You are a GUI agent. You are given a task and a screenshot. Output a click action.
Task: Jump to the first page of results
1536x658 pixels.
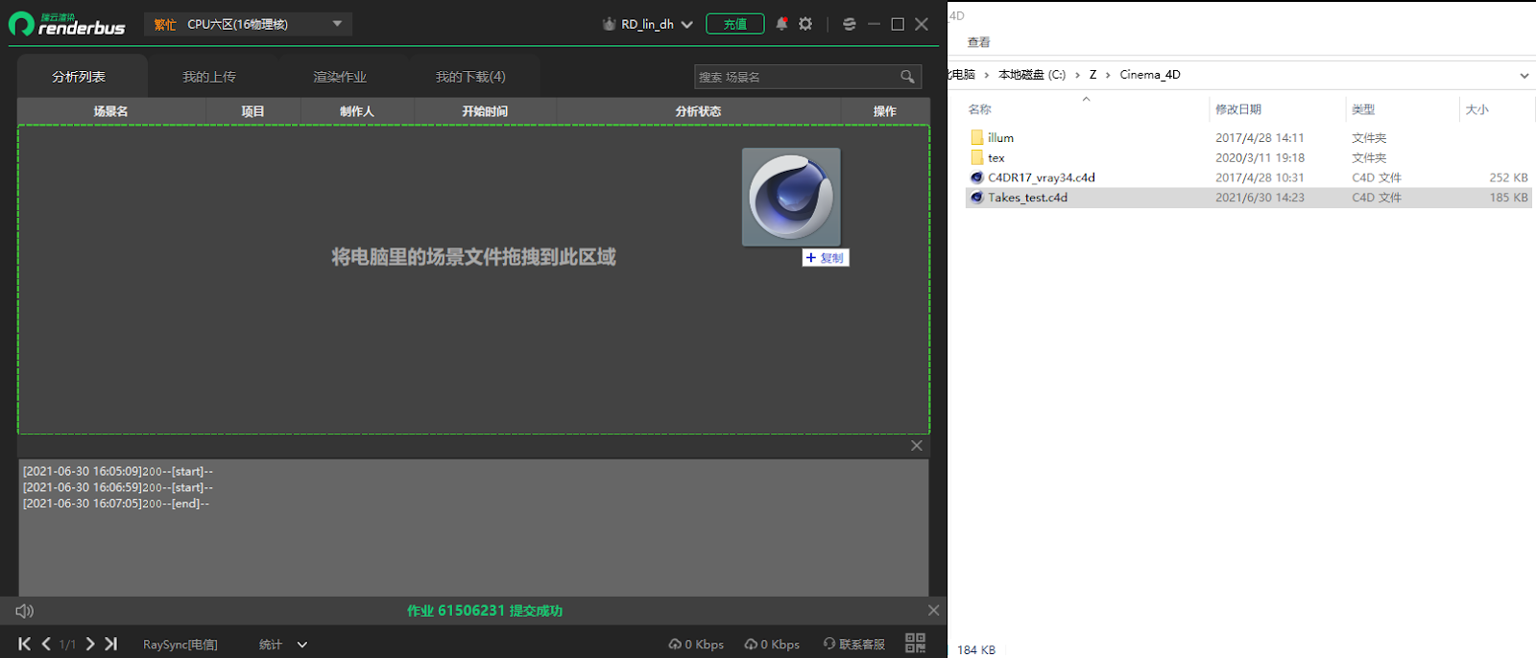click(25, 645)
